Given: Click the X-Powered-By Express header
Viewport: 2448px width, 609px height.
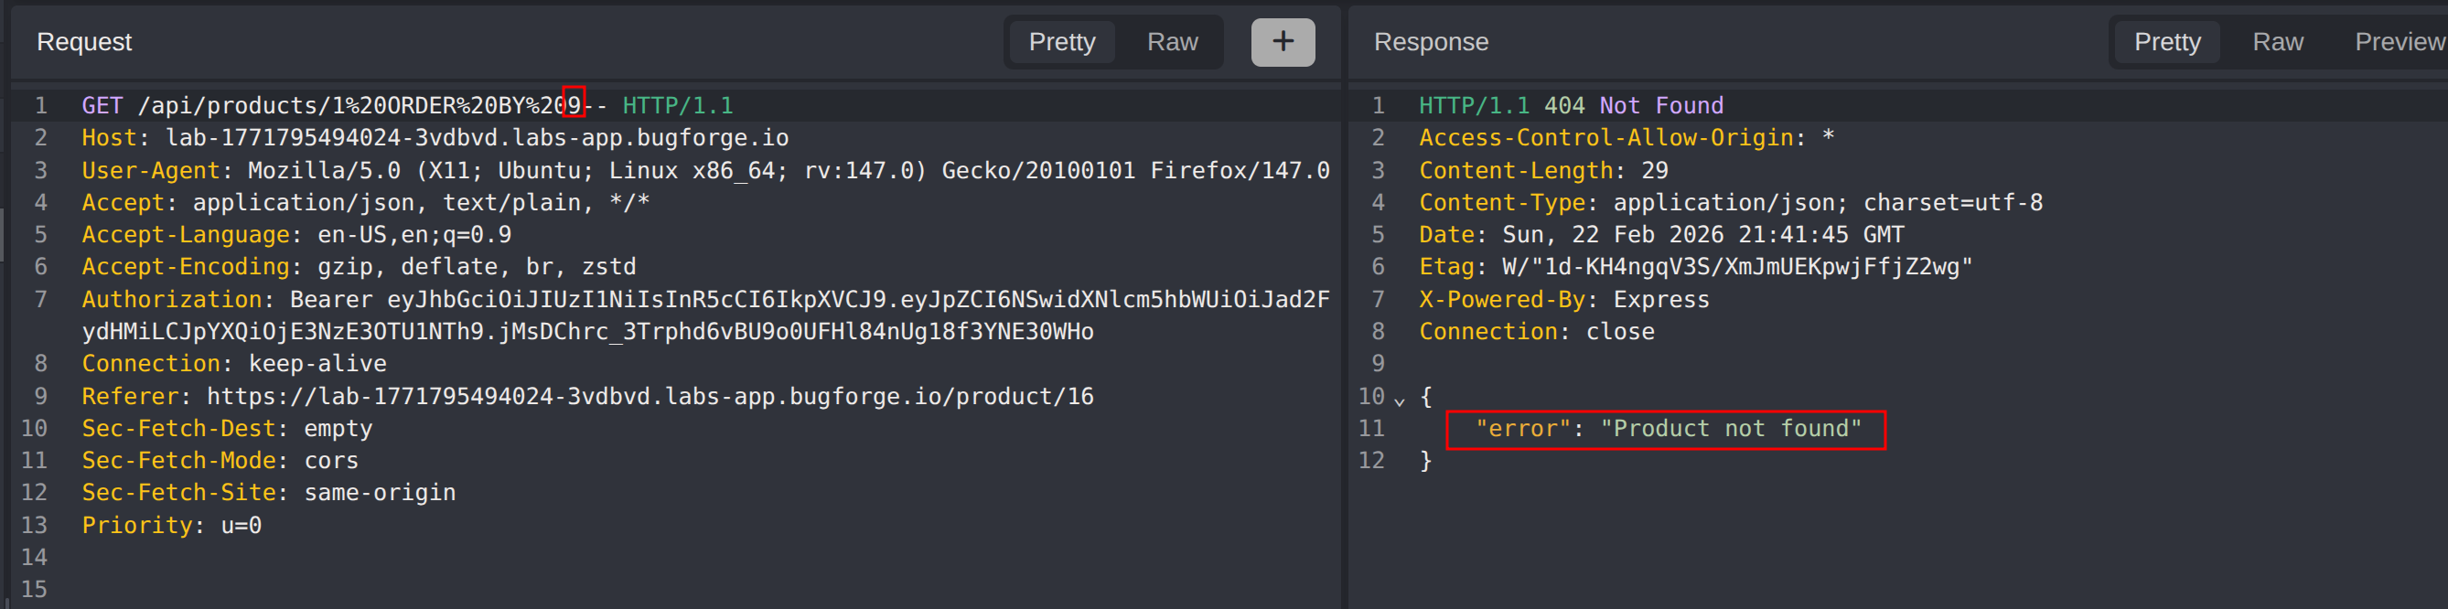Looking at the screenshot, I should coord(1563,299).
